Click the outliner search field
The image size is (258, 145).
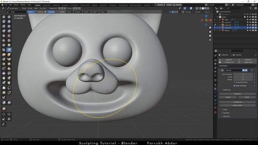click(x=235, y=8)
